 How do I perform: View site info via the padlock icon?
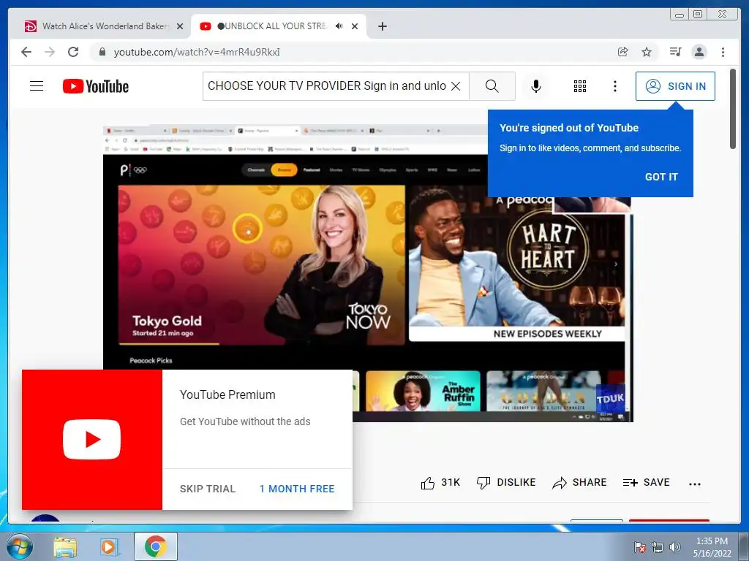click(x=102, y=52)
